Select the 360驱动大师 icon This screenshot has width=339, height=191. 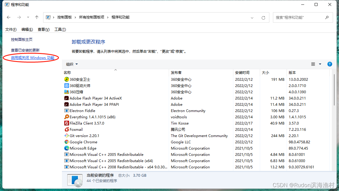[x=67, y=86]
